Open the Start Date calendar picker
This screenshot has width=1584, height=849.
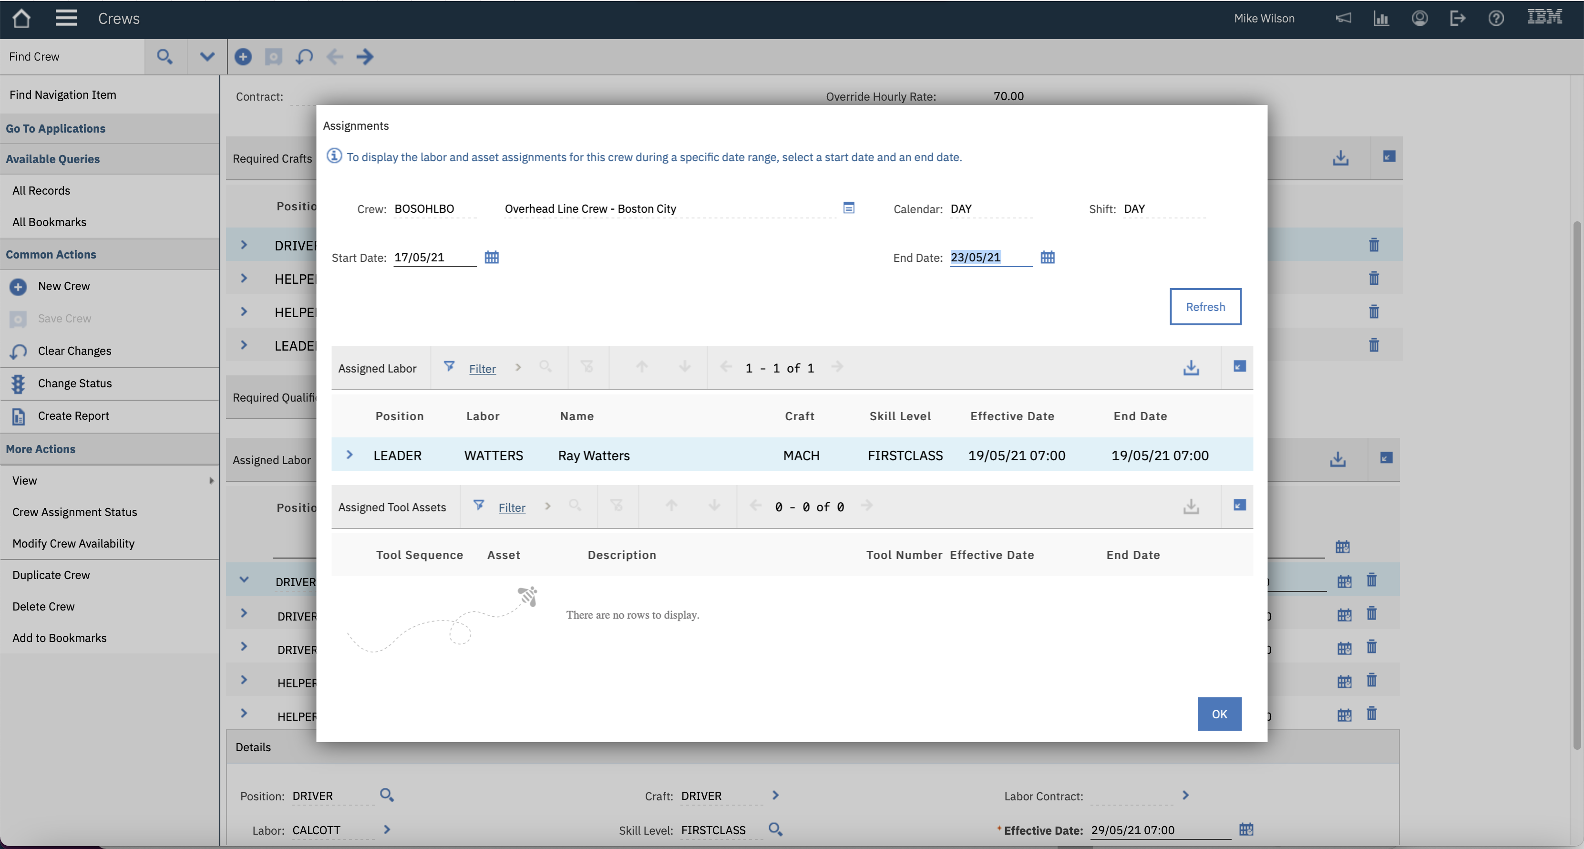491,257
